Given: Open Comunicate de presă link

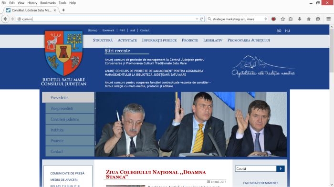Looking at the screenshot, I should pyautogui.click(x=67, y=173).
